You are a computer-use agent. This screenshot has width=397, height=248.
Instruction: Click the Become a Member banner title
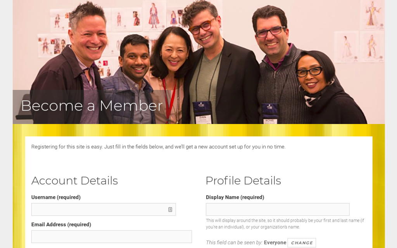pos(91,106)
